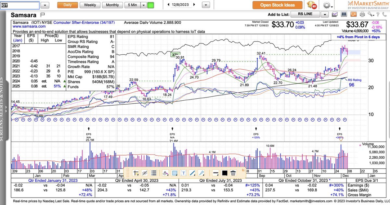Go to next date arrow
The height and width of the screenshot is (205, 390).
(x=194, y=5)
